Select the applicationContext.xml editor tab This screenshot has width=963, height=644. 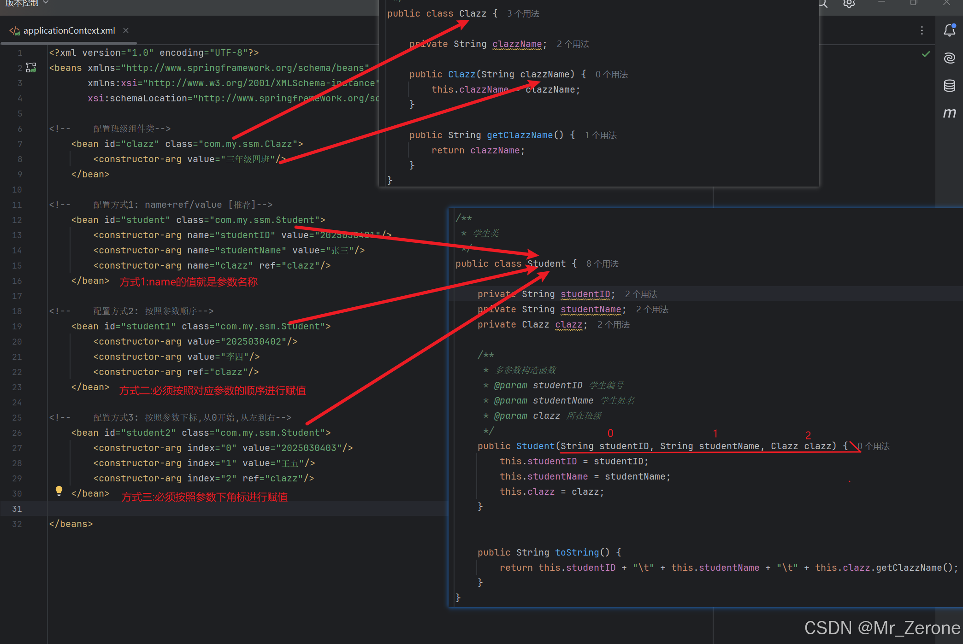pos(69,30)
